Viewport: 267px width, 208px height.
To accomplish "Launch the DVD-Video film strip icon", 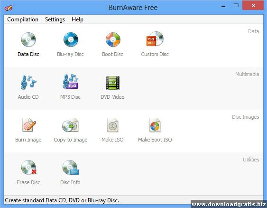I will coord(112,83).
